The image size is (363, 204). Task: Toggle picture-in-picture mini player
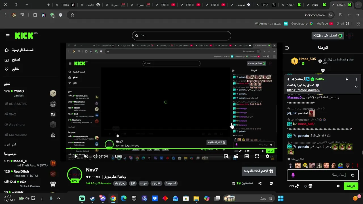coord(226,156)
